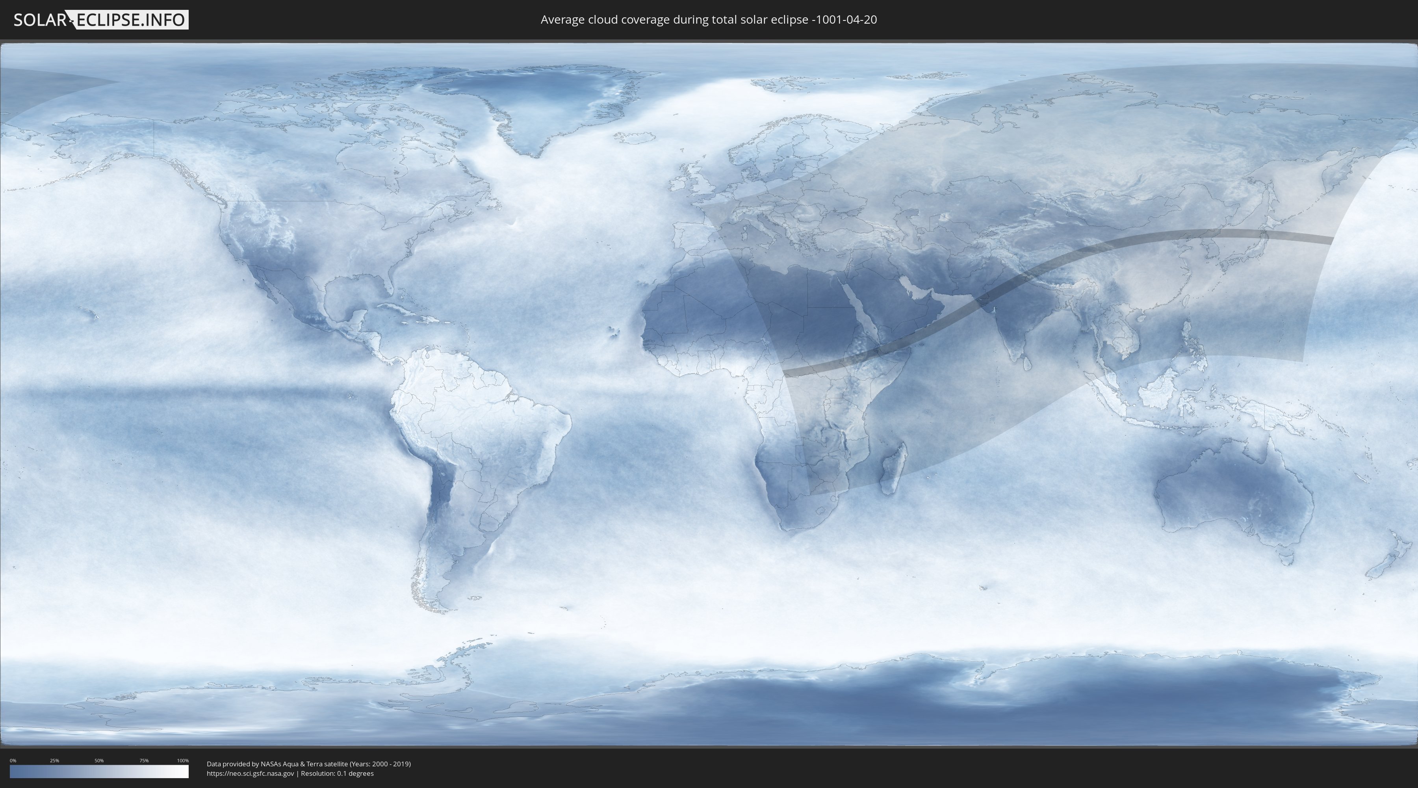This screenshot has width=1418, height=788.
Task: Click the '100%' legend label
Action: click(x=183, y=760)
